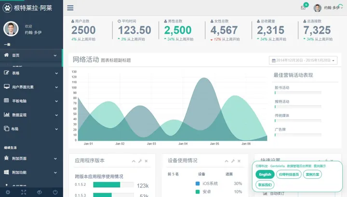Collapse the 应用程序版本 panel with its chevron
Screen dimensions: 347x197
point(133,161)
